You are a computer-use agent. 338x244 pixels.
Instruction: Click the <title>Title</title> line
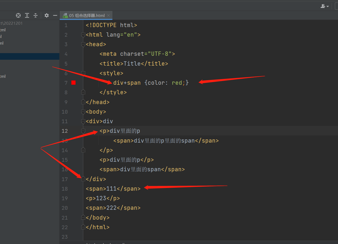[x=134, y=64]
